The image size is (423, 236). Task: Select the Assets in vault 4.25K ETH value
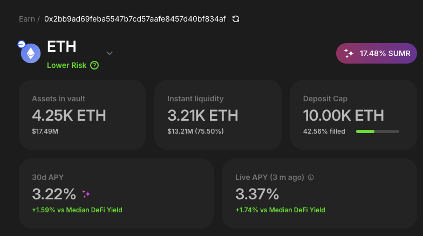coord(69,115)
